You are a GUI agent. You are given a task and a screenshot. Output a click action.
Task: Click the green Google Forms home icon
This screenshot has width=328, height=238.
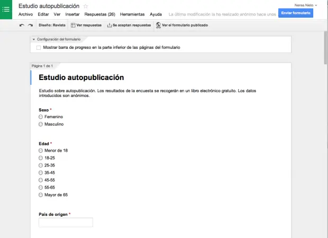click(x=6, y=10)
